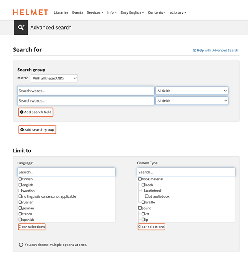The image size is (248, 257).
Task: Open the Match type dropdown
Action: 54,78
